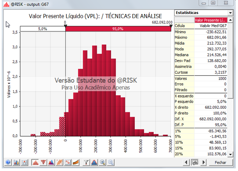Click the percent summary icon
Screen dimensions: 238x171
pos(68,163)
